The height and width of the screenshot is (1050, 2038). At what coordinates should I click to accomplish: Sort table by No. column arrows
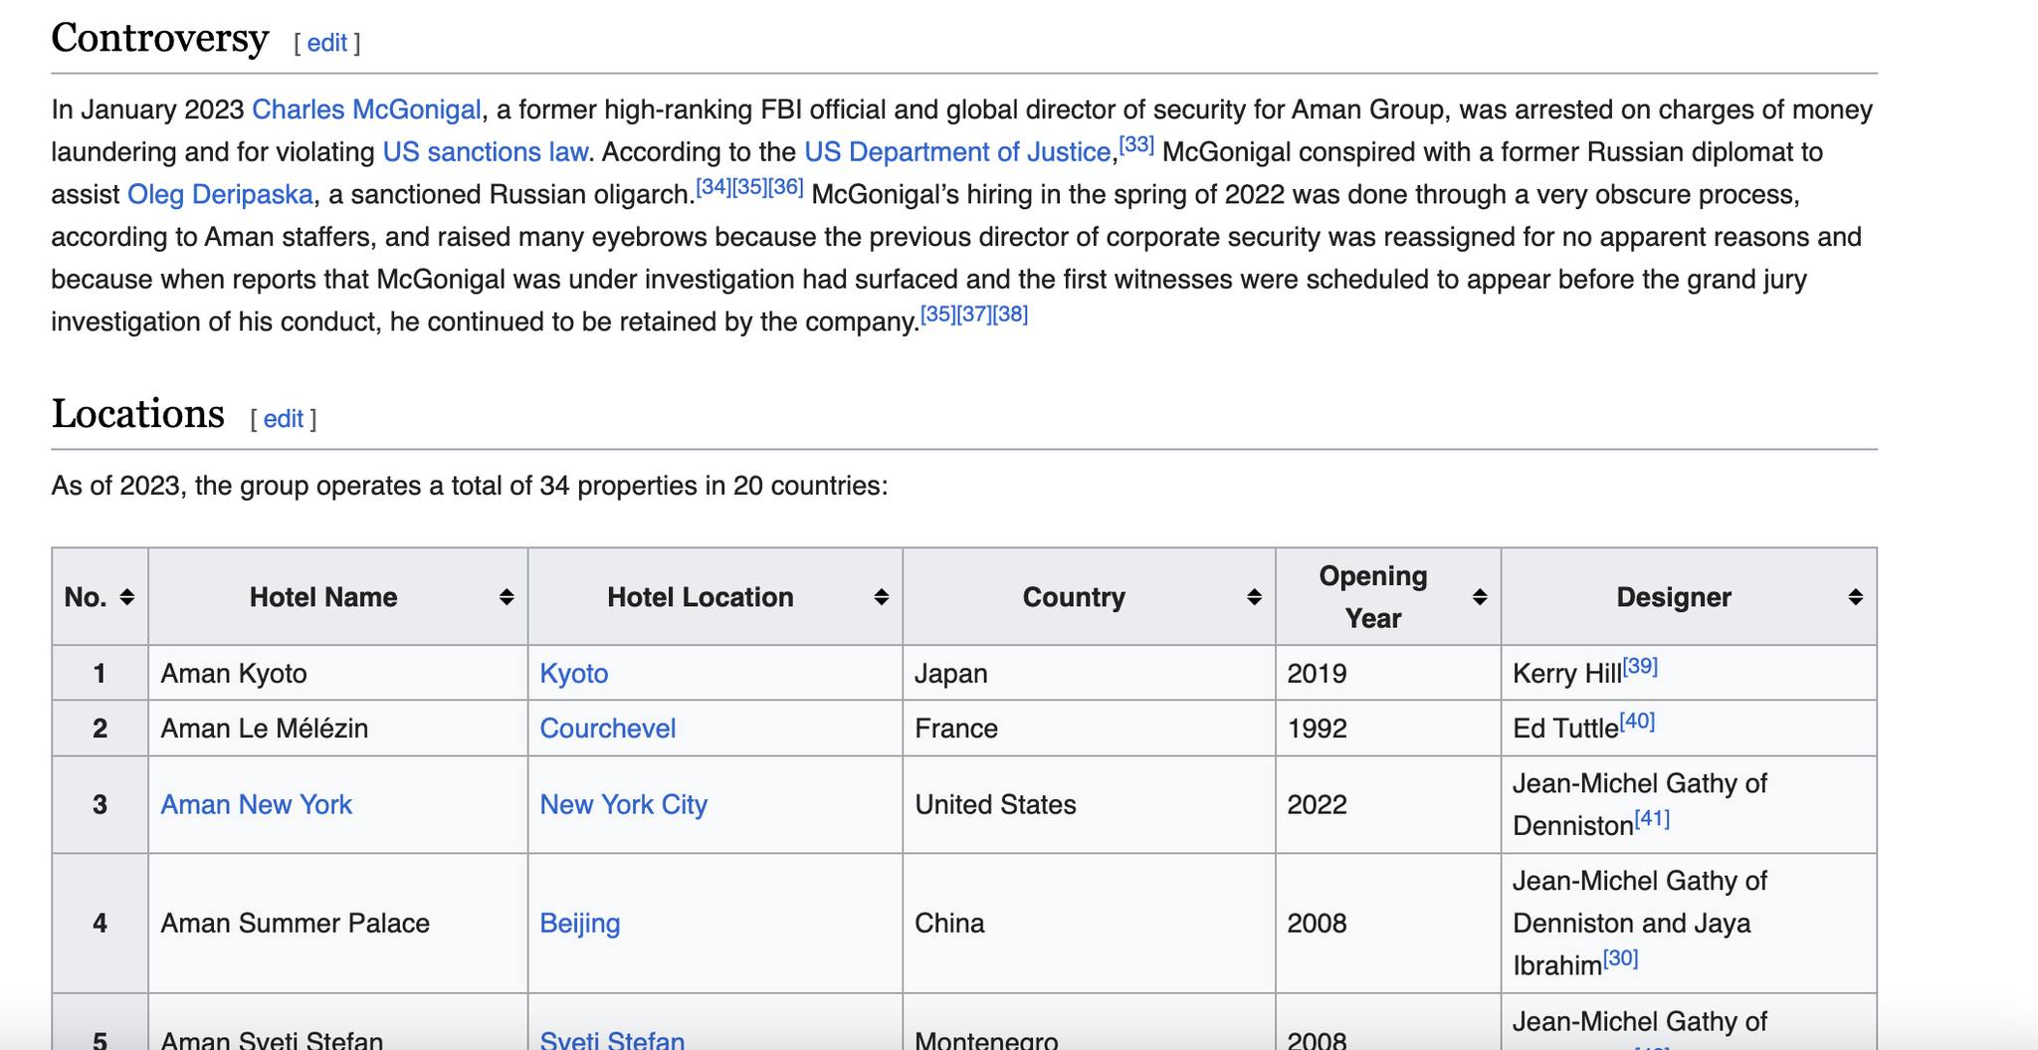click(126, 597)
